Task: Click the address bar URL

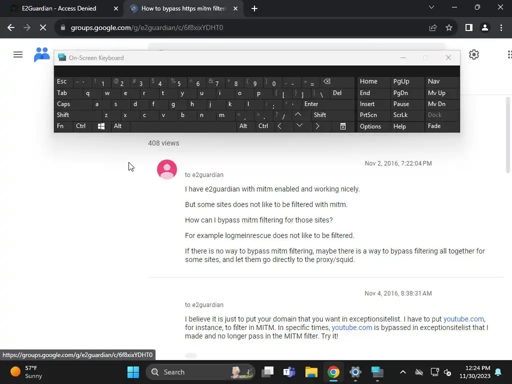Action: point(147,28)
